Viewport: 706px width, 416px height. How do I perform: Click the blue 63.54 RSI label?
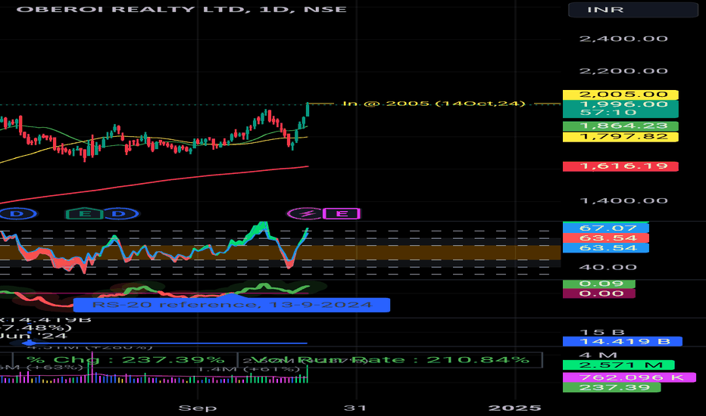605,248
